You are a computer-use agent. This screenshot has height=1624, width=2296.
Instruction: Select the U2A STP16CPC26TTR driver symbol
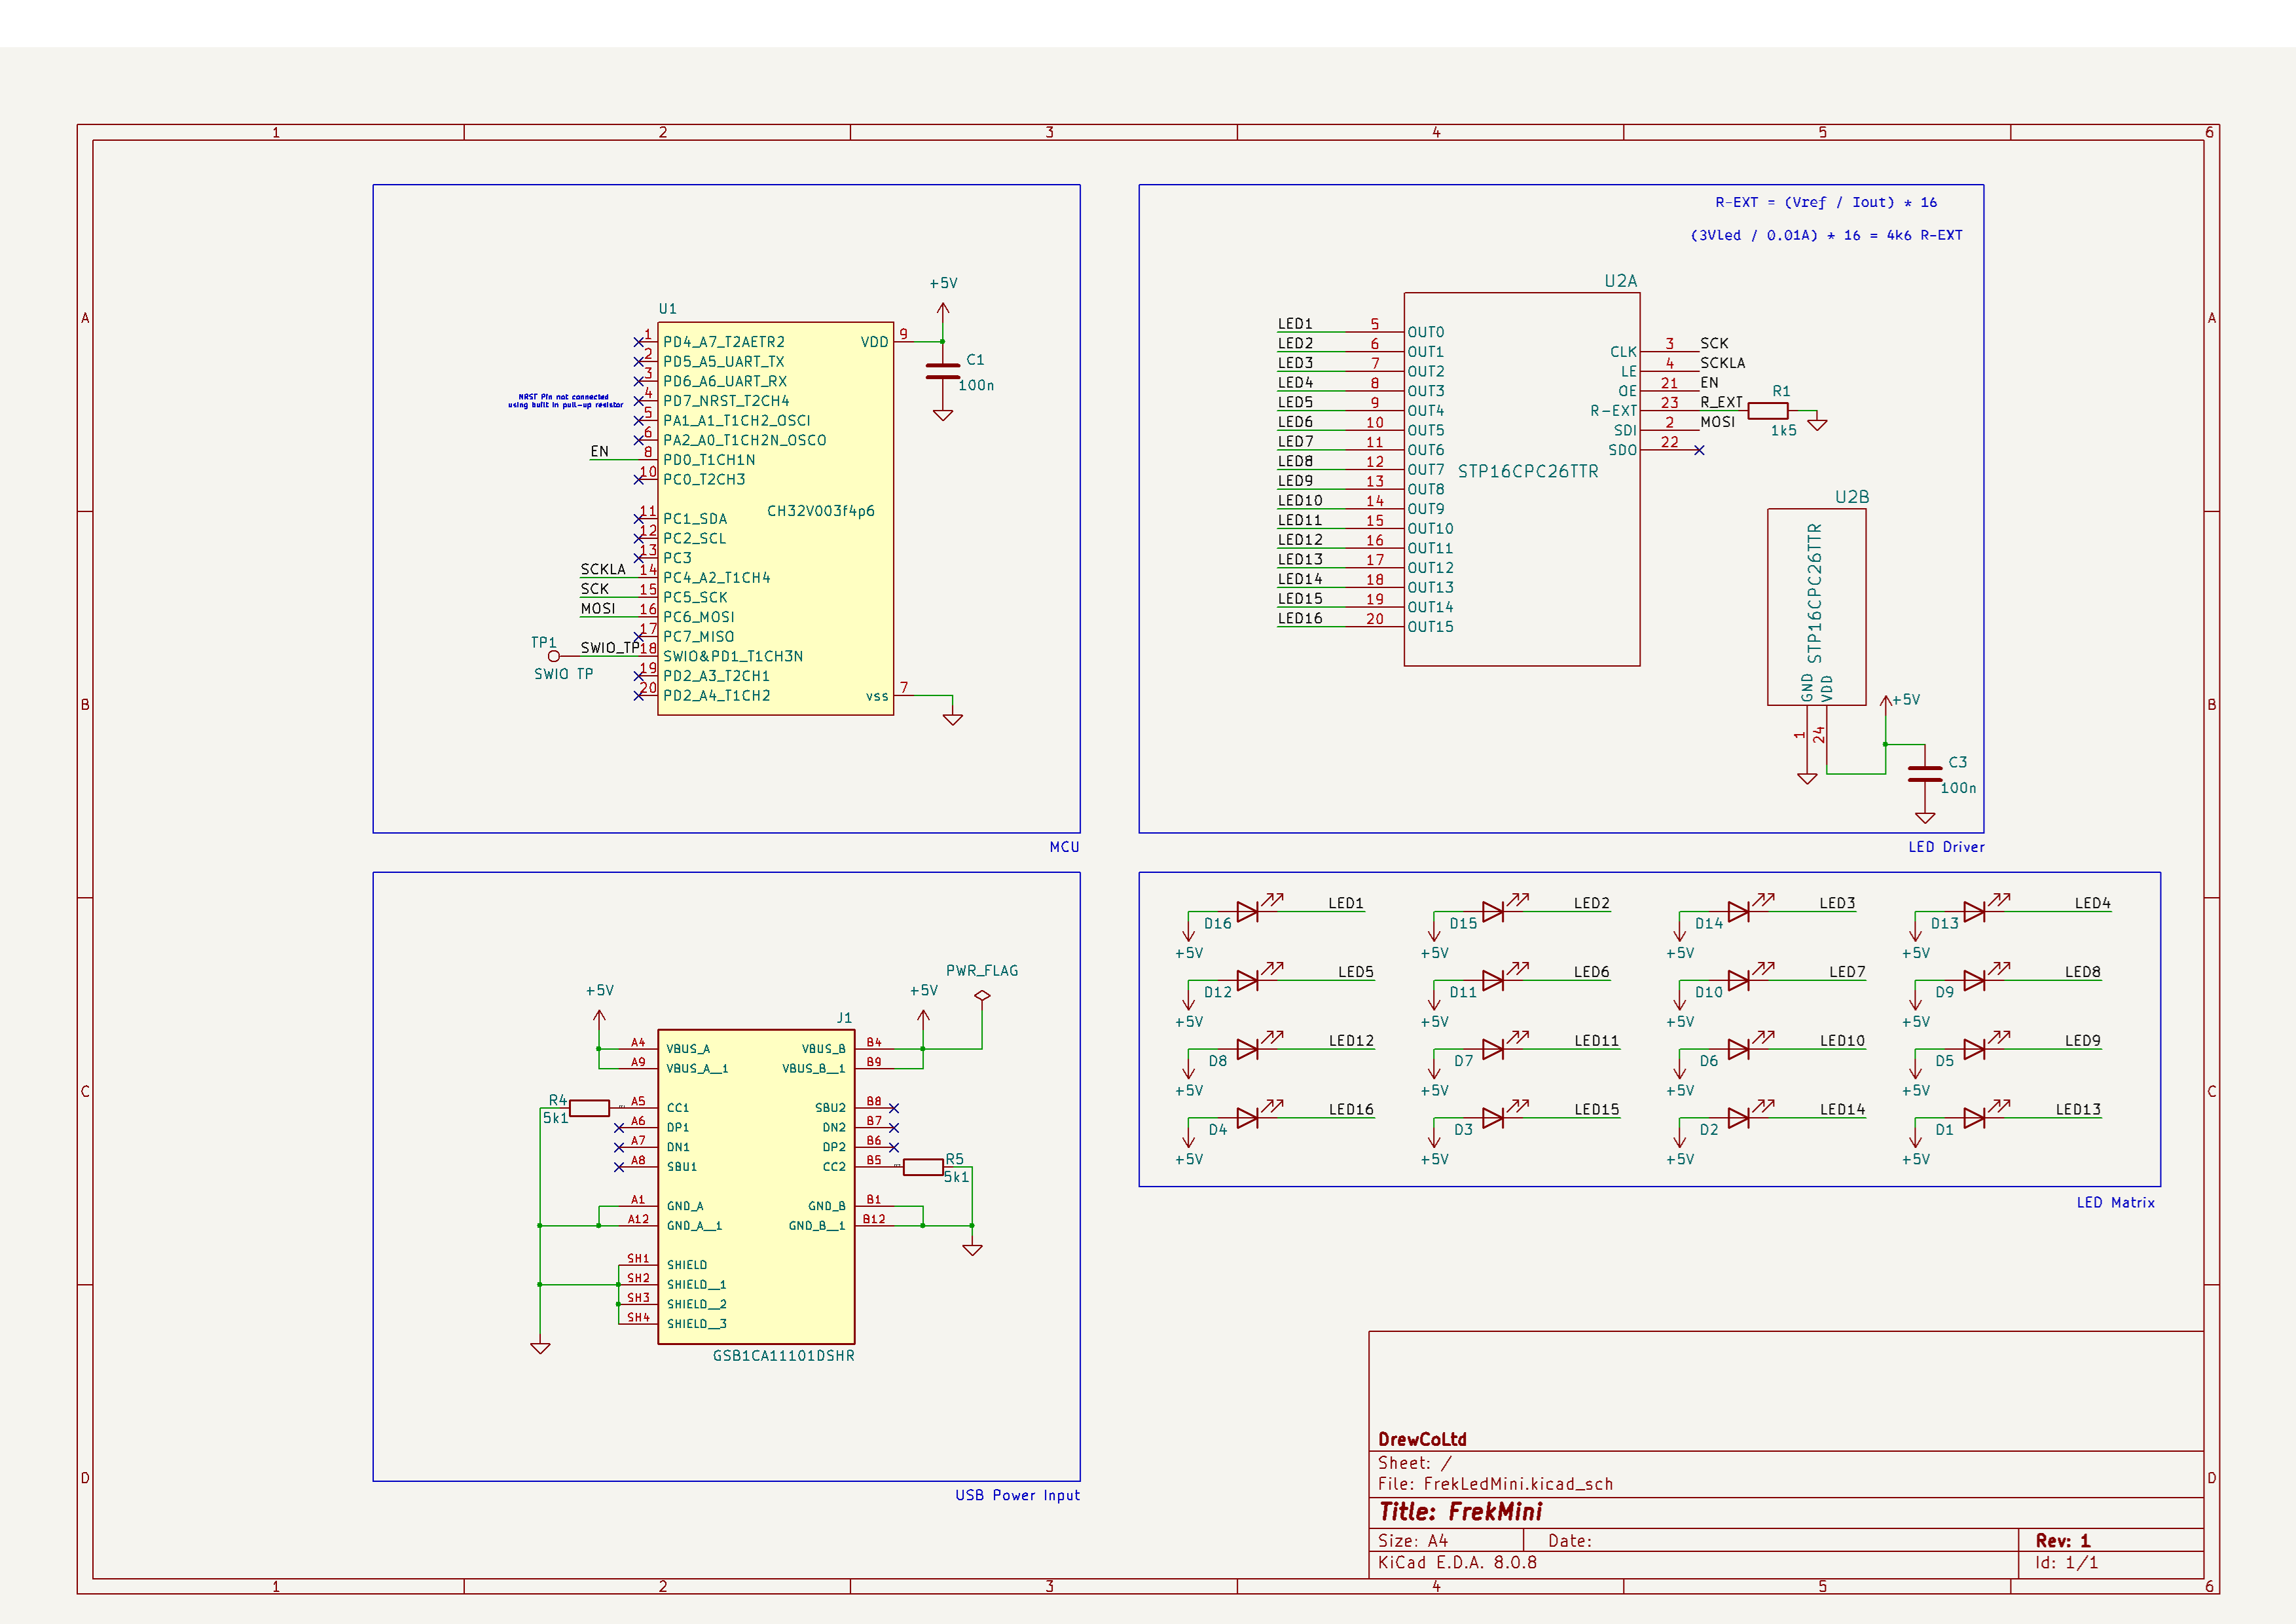click(1520, 470)
